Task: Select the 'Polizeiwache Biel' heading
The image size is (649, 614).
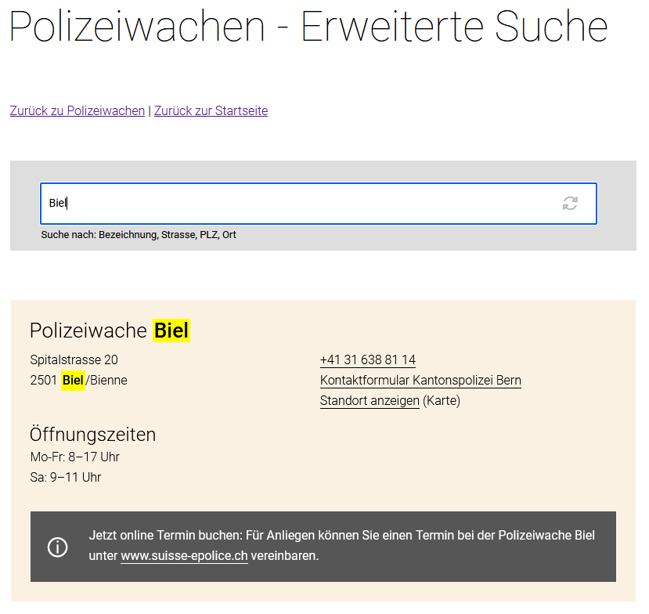Action: tap(110, 330)
